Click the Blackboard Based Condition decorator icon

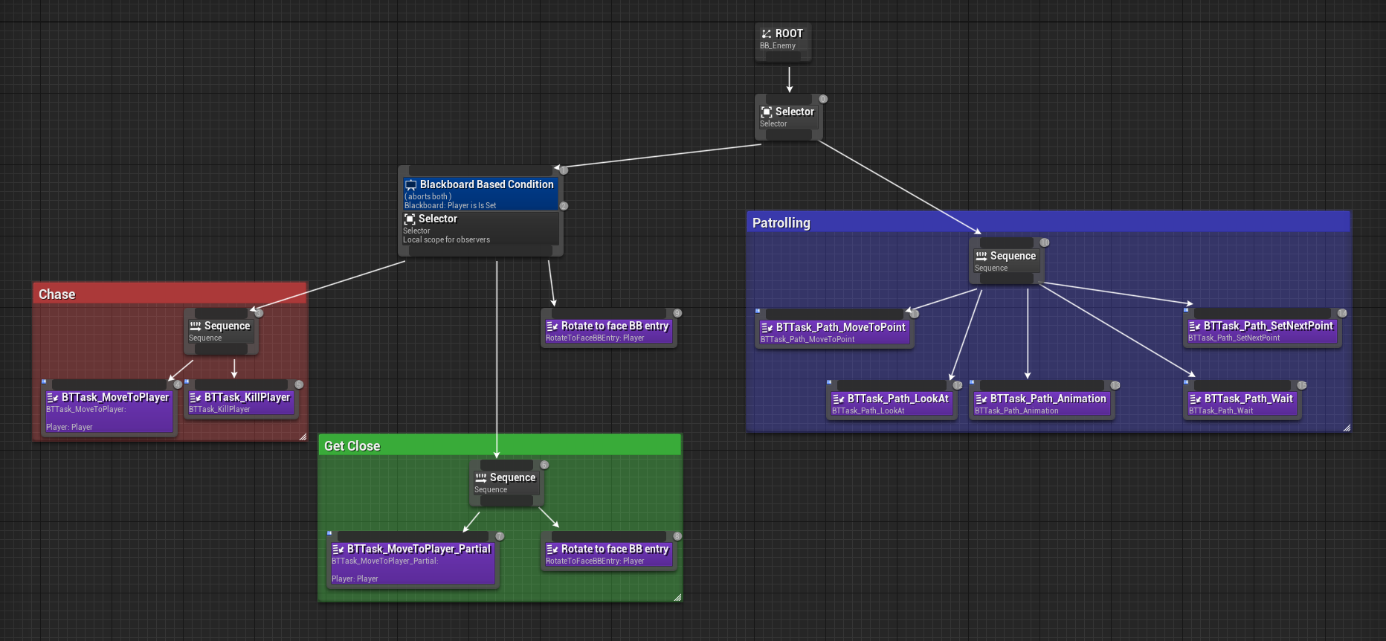(410, 185)
